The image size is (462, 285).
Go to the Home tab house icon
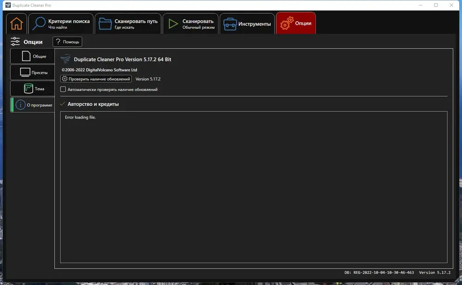point(17,24)
